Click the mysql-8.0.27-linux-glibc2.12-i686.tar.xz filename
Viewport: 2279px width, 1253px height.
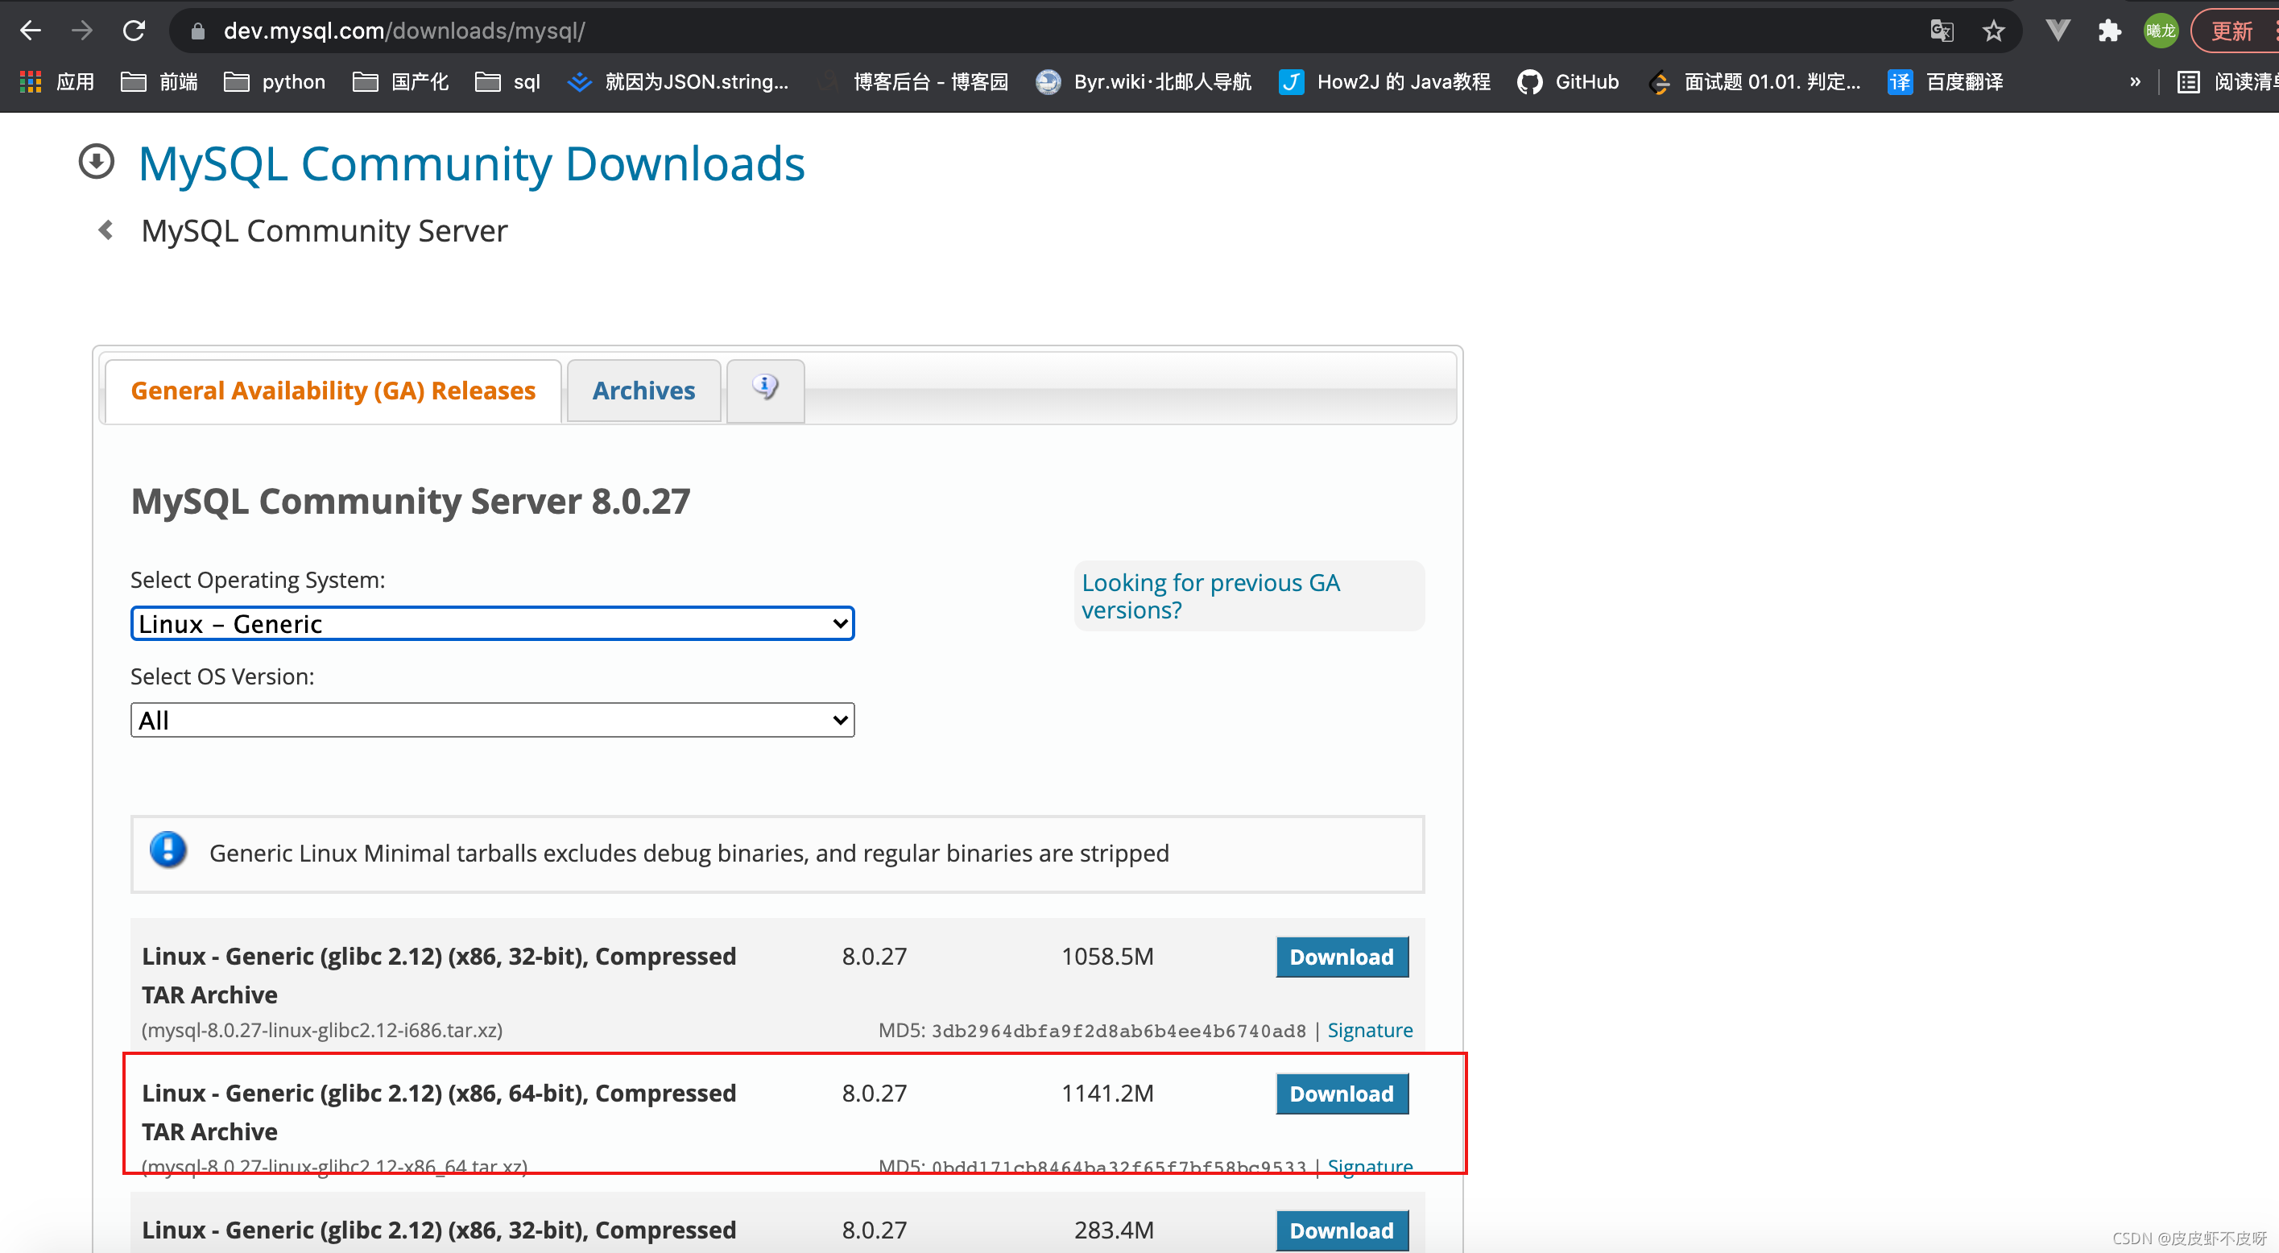(322, 1030)
